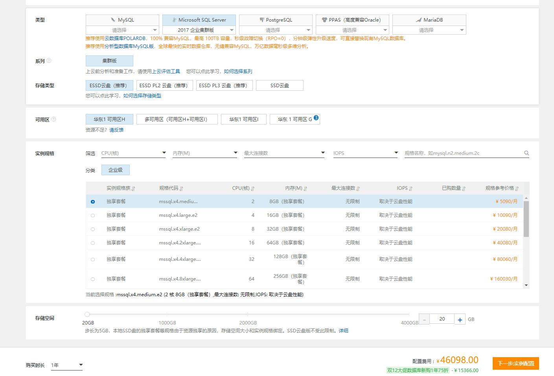This screenshot has width=554, height=376.
Task: Sort by 内存(M) column sort icon
Action: click(306, 188)
